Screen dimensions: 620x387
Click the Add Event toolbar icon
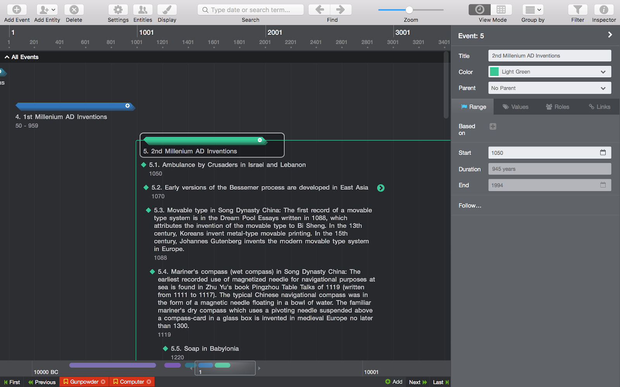(17, 10)
